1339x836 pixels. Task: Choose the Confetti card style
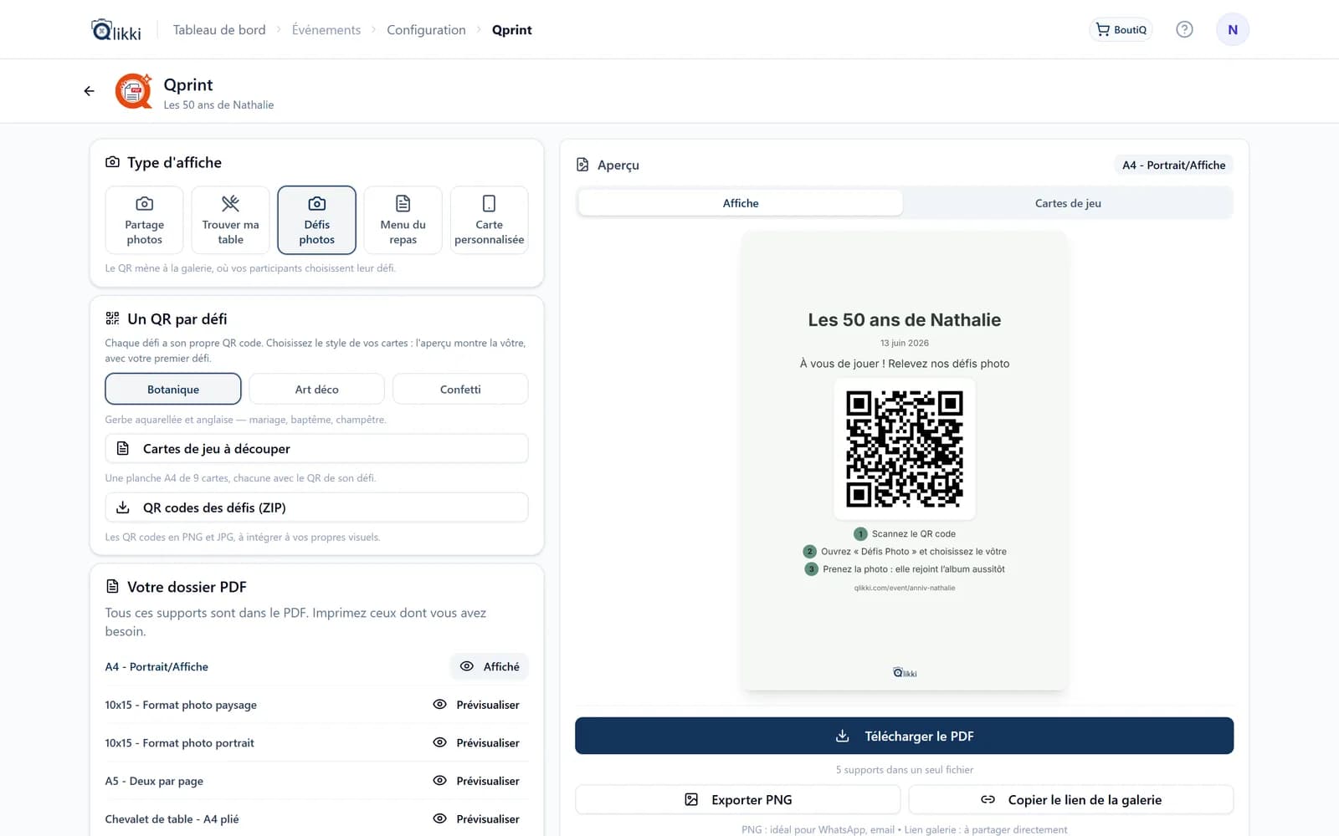coord(460,389)
